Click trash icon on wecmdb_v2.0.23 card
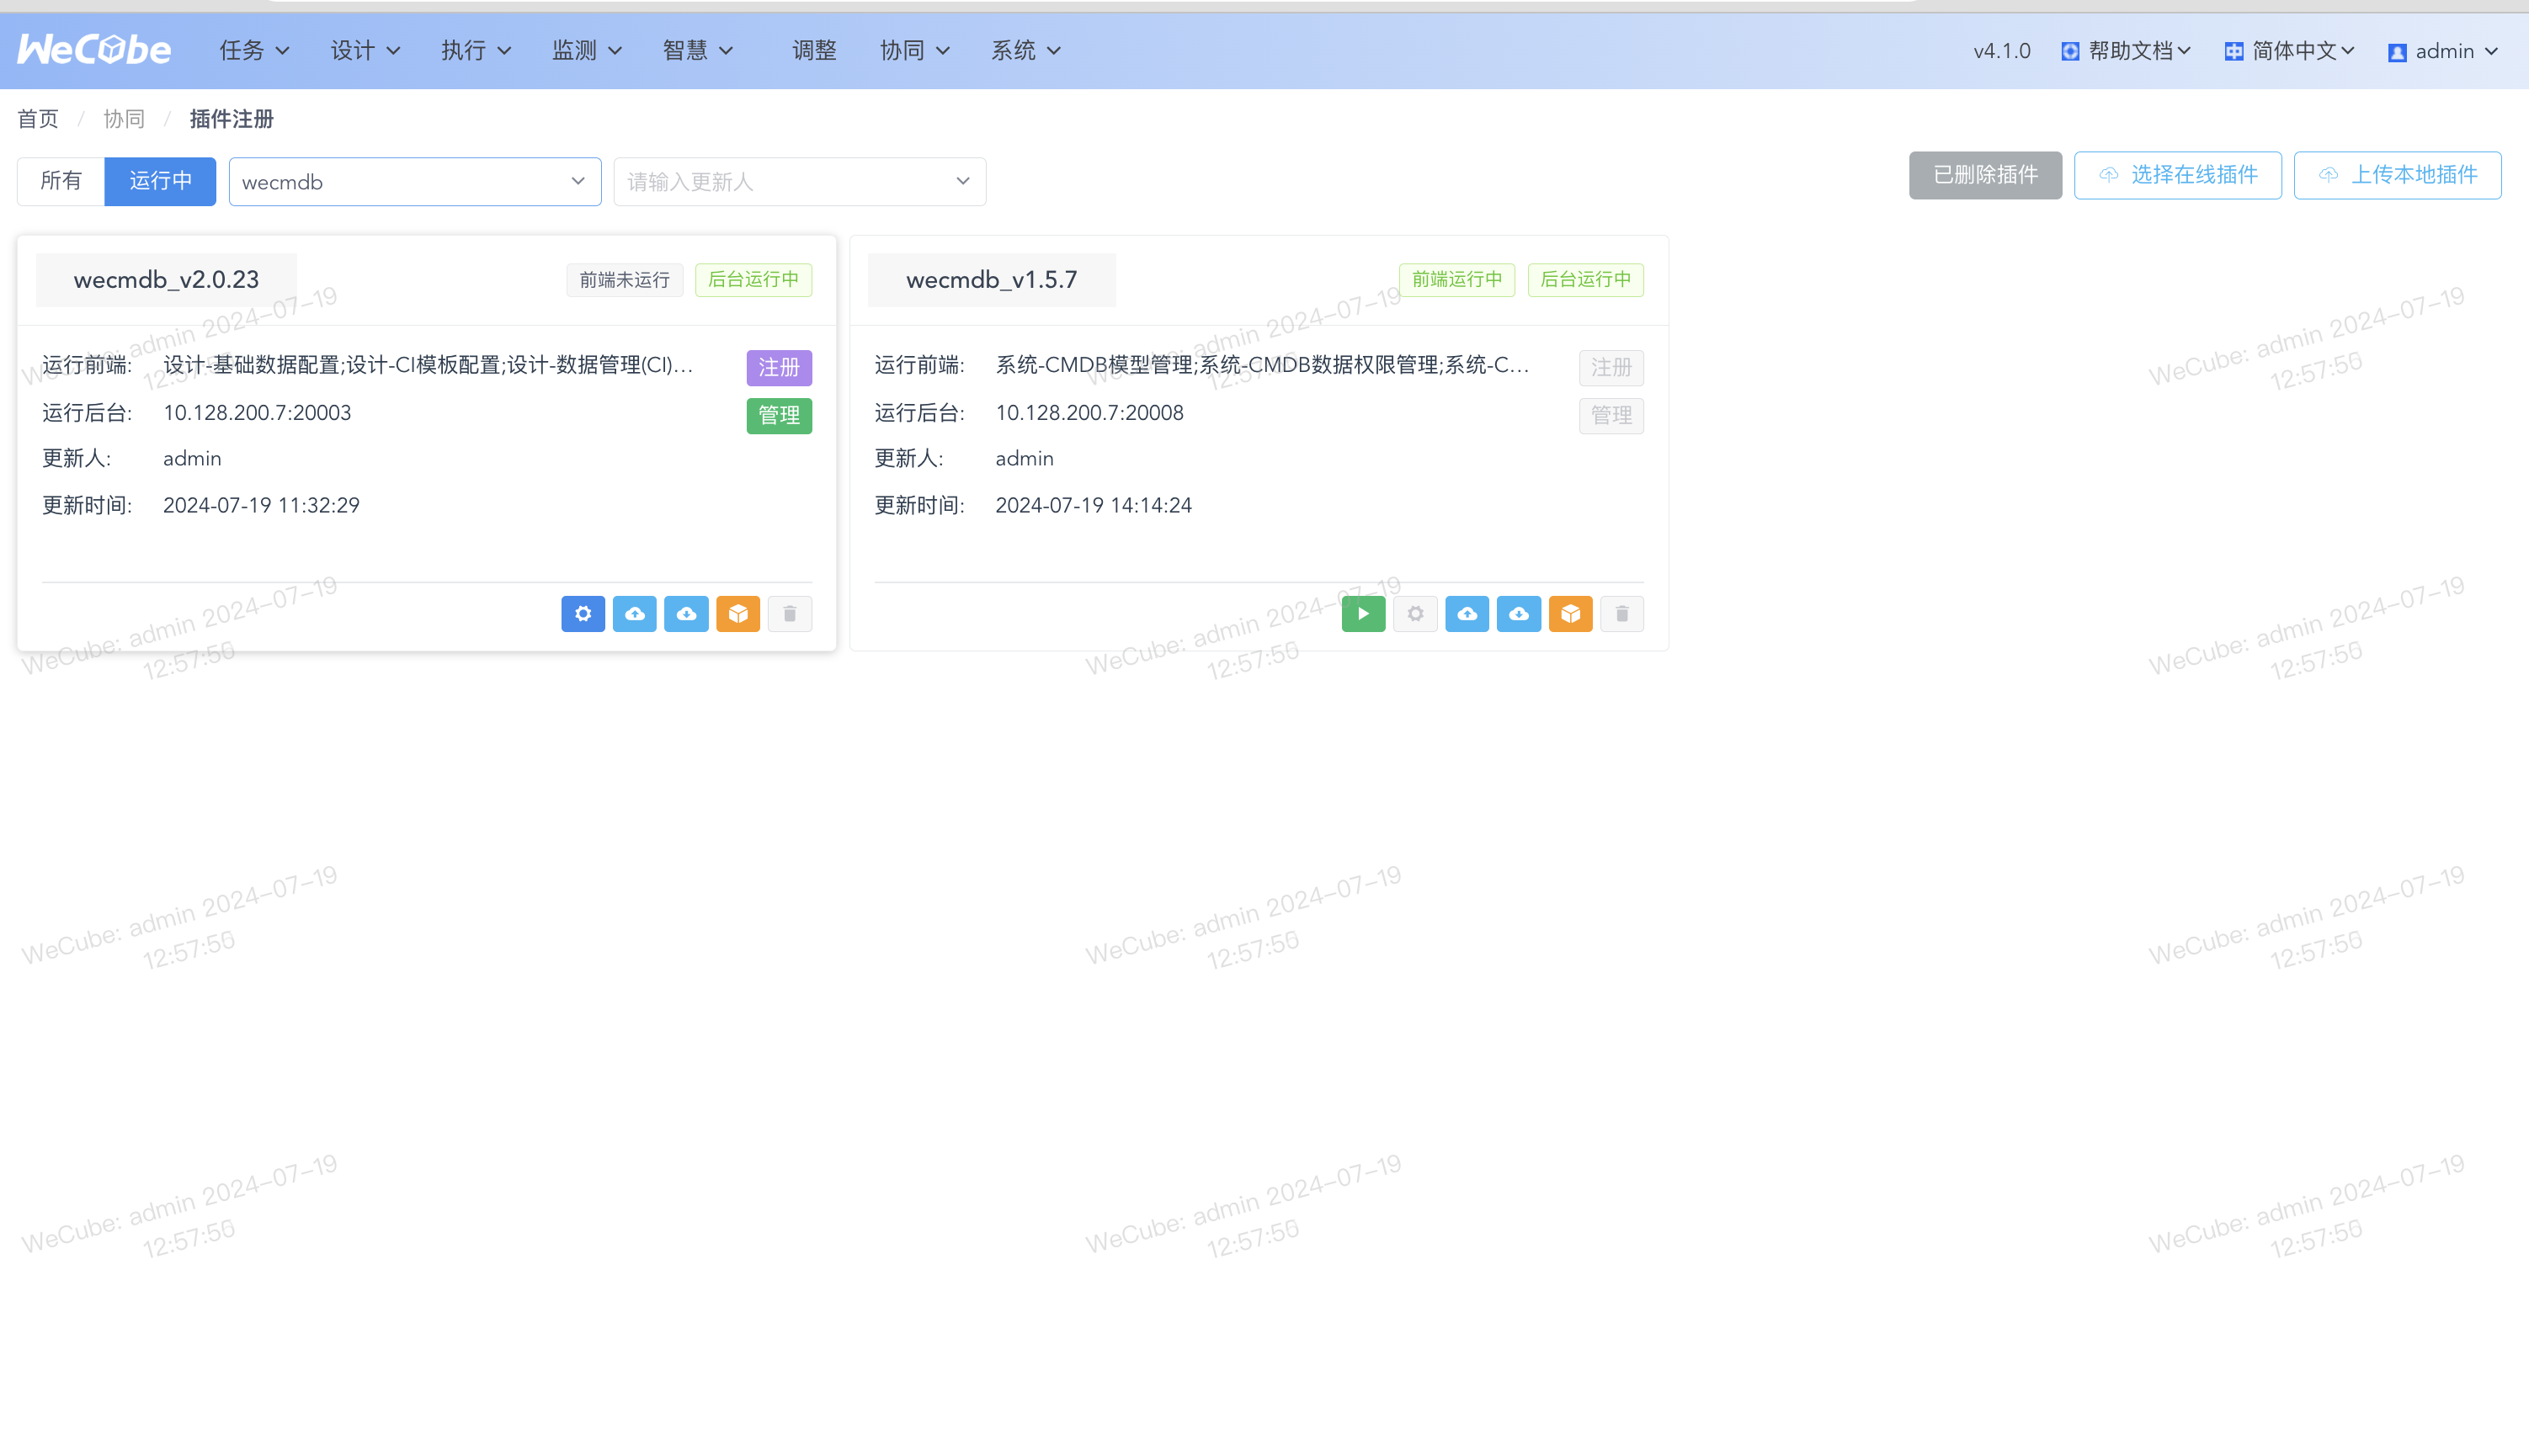The image size is (2529, 1456). 790,614
